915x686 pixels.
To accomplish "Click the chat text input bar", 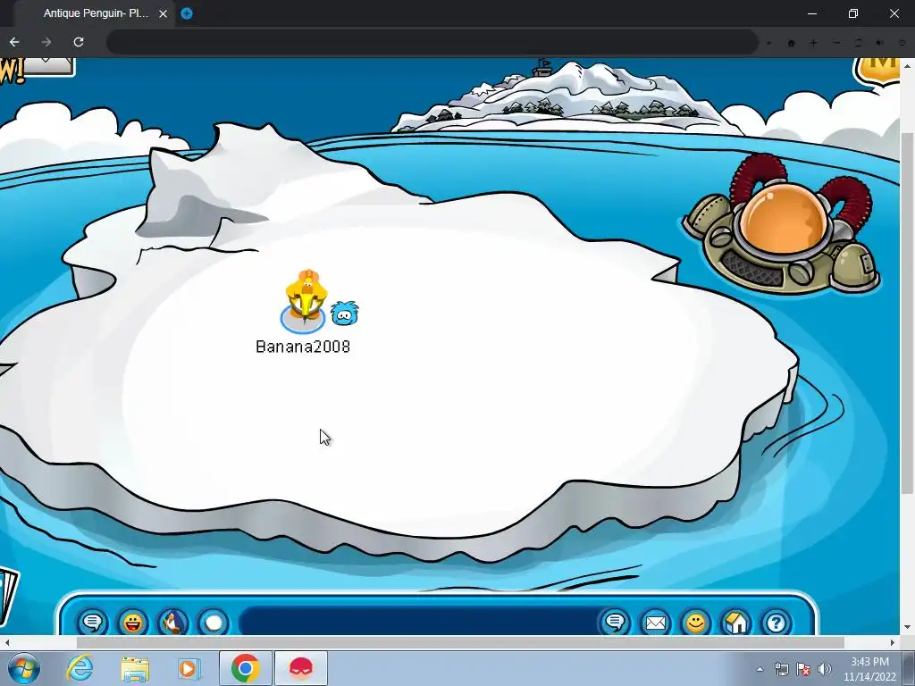I will pyautogui.click(x=418, y=622).
